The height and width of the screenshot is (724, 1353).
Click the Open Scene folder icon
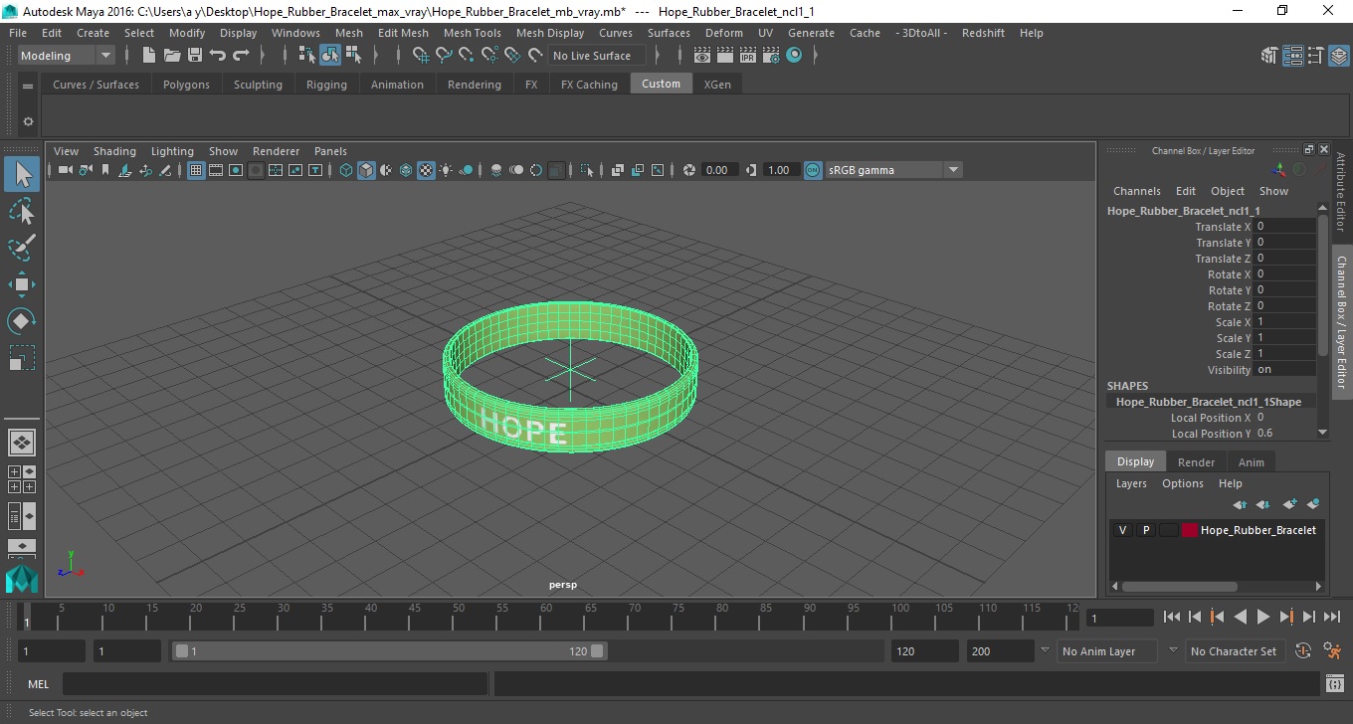point(172,56)
